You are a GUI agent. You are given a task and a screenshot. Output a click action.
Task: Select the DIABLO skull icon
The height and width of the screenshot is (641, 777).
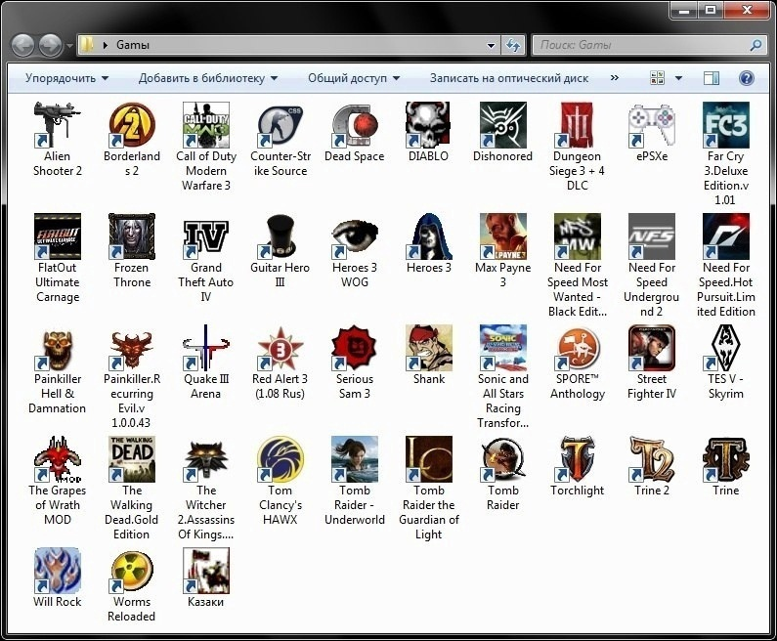429,125
